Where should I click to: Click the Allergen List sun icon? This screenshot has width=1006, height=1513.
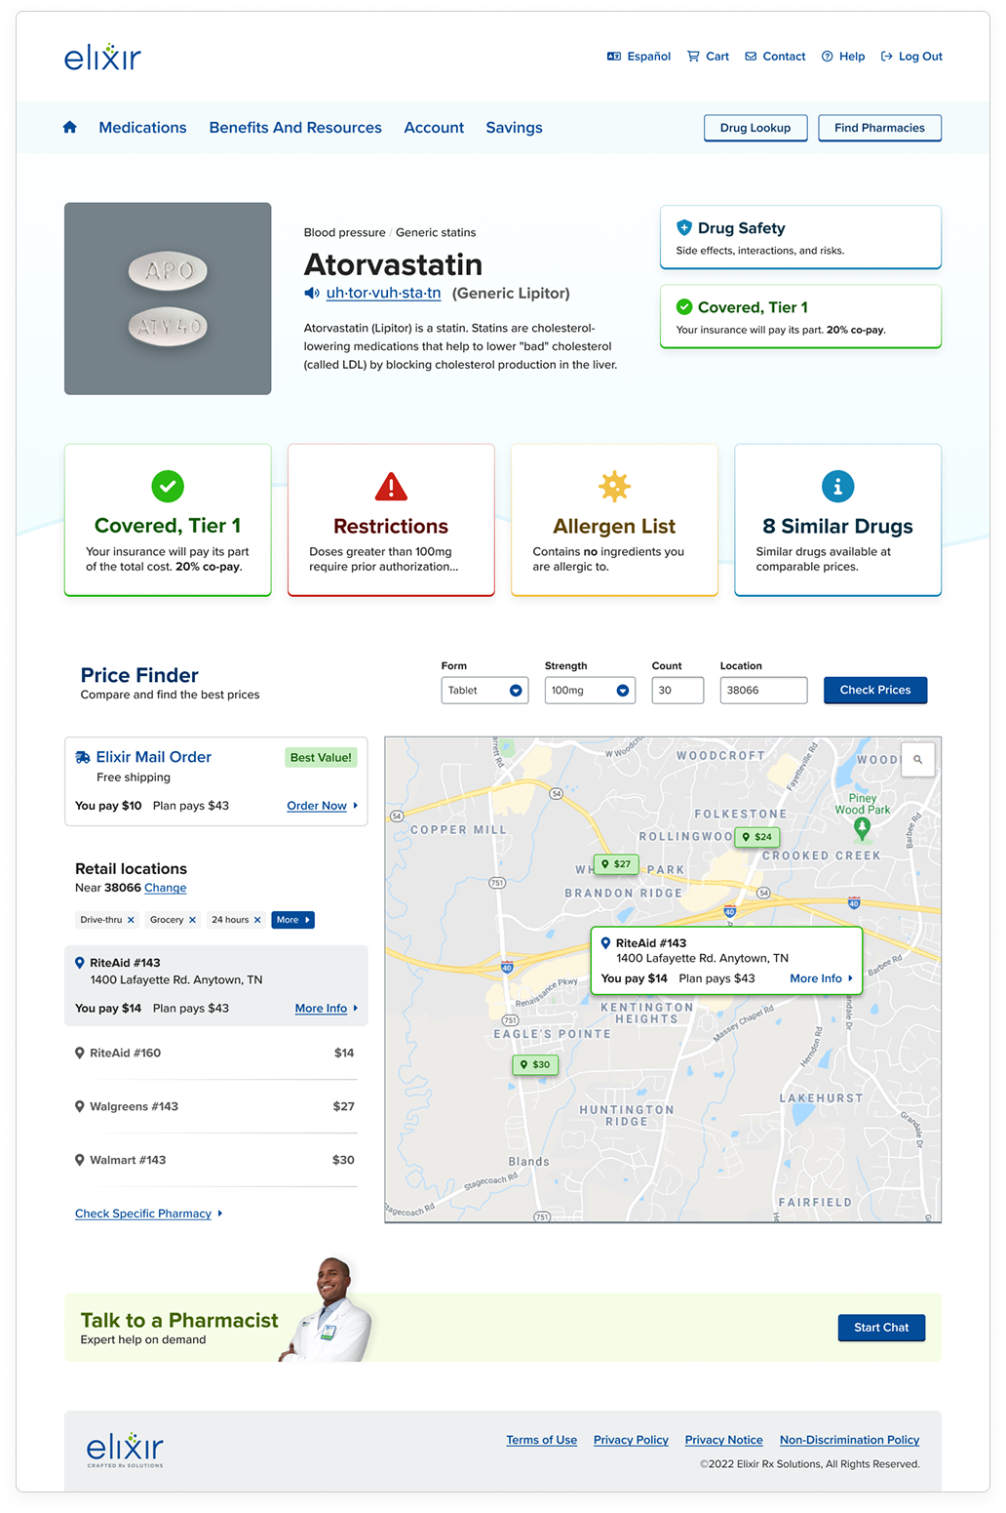614,486
